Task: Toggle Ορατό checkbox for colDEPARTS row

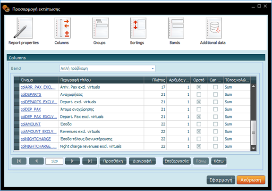Action: coord(199,94)
